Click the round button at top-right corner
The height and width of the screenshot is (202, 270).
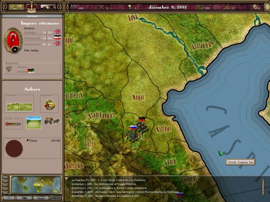(267, 7)
